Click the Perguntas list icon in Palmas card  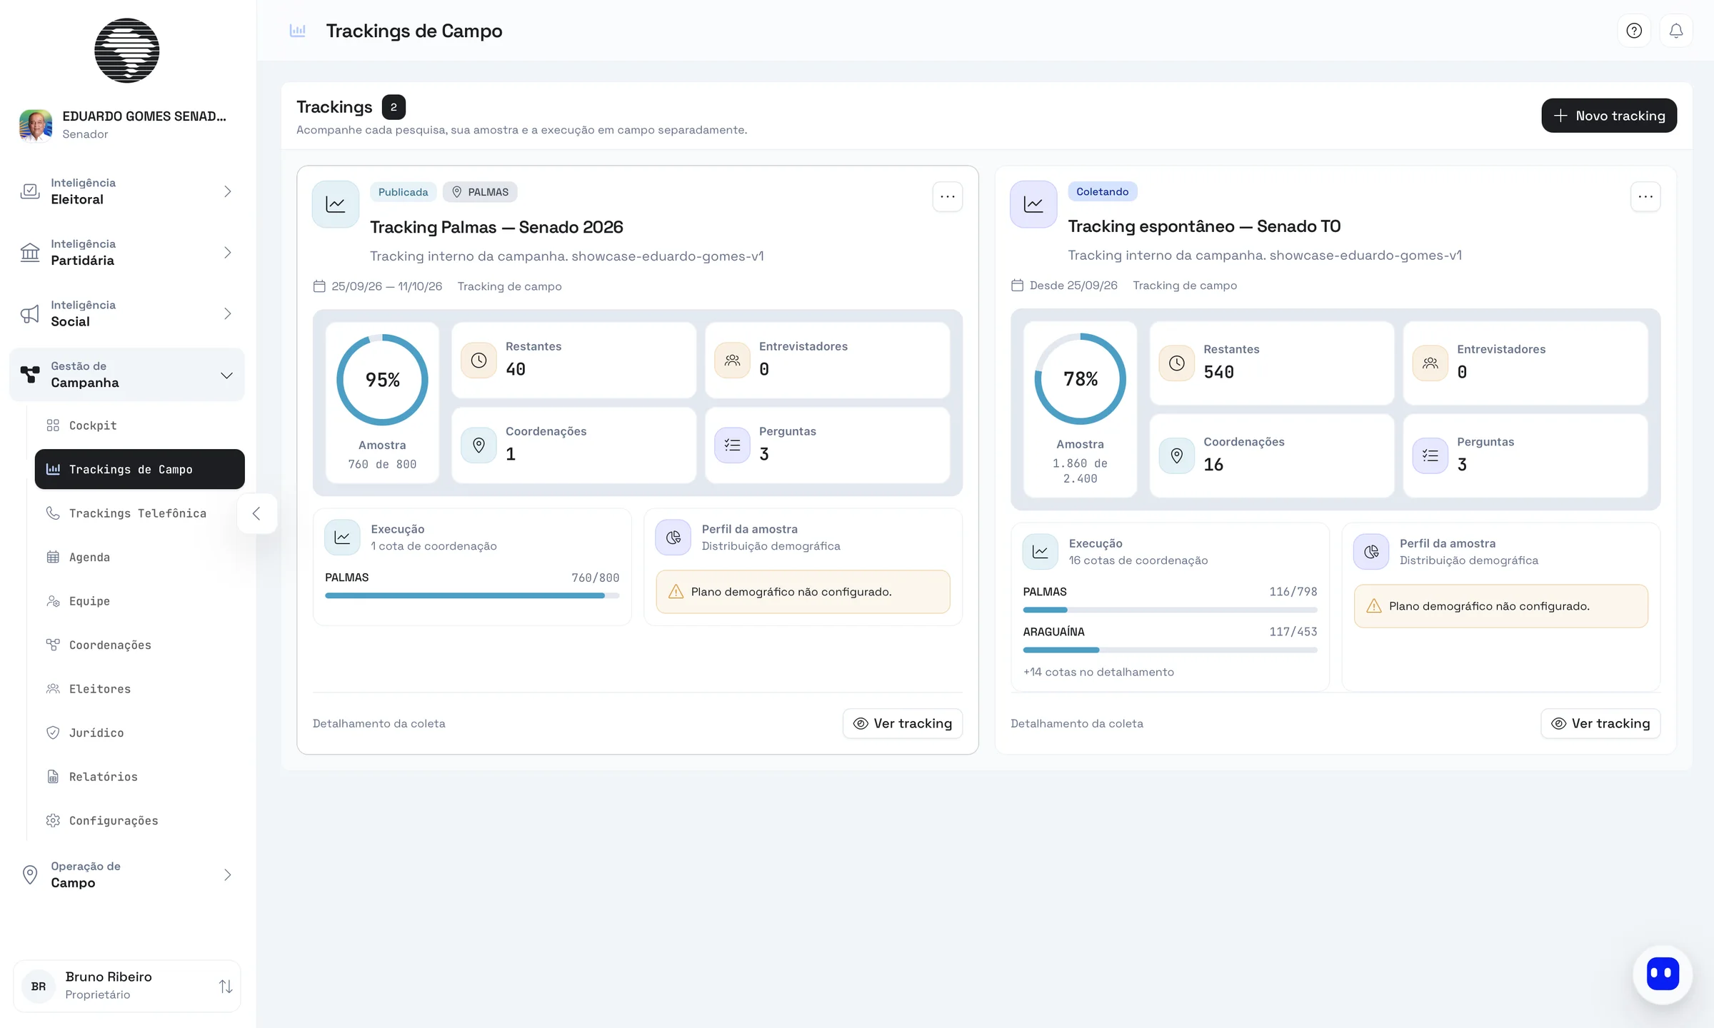click(x=732, y=445)
